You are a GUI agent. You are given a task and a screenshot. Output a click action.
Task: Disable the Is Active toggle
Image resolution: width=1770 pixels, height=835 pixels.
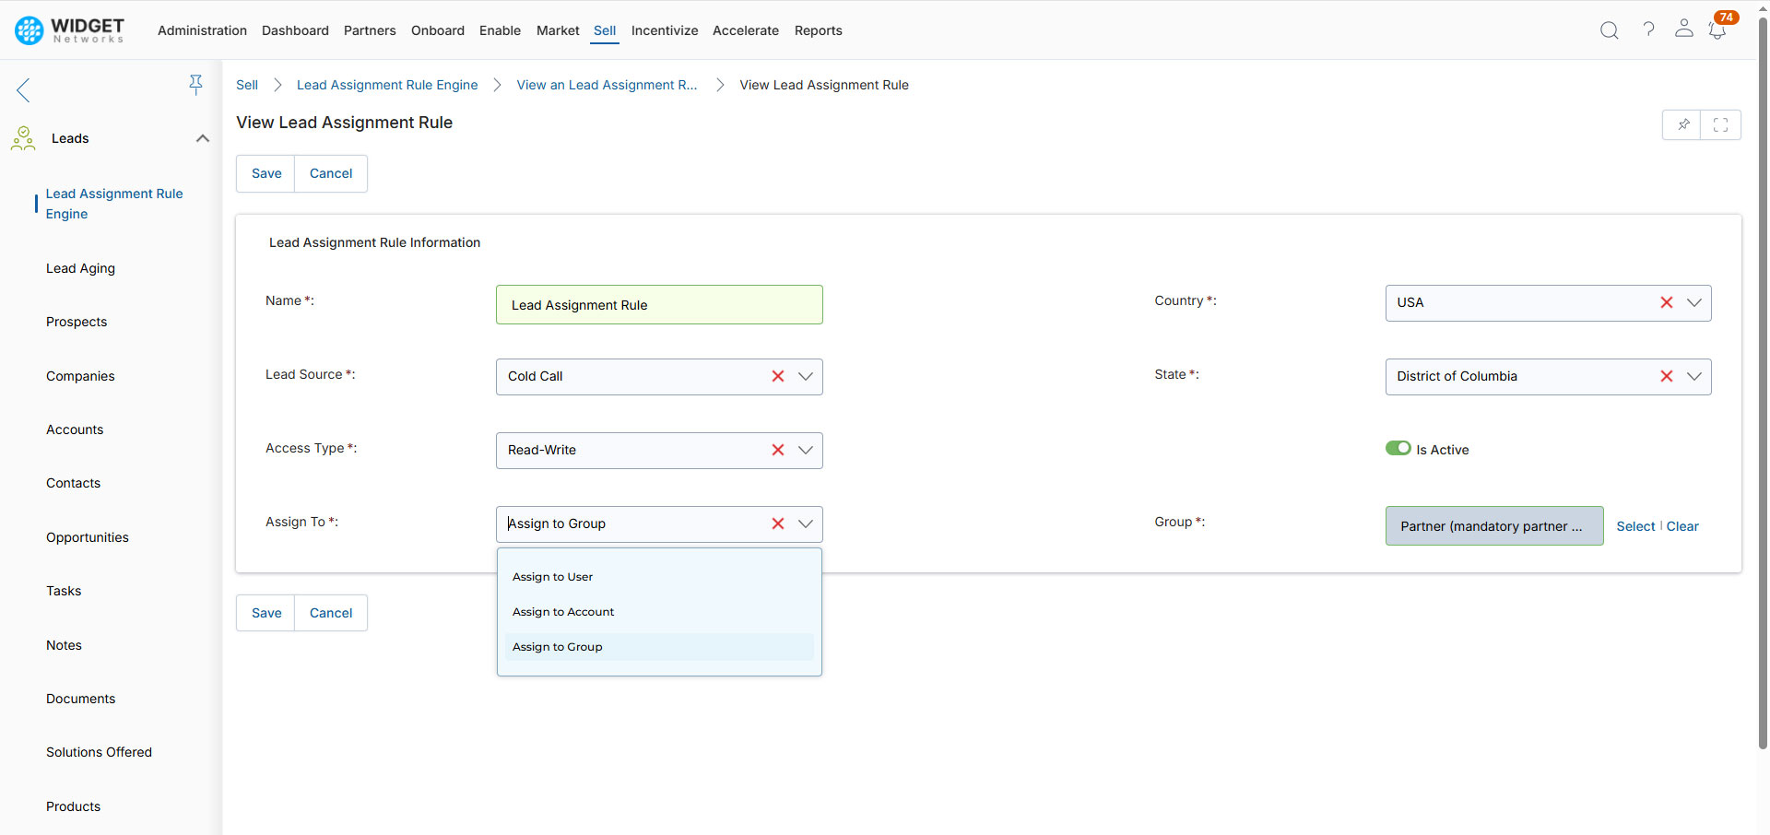1398,448
